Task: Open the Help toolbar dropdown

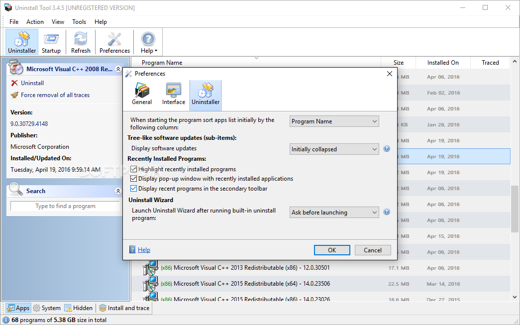Action: [149, 42]
